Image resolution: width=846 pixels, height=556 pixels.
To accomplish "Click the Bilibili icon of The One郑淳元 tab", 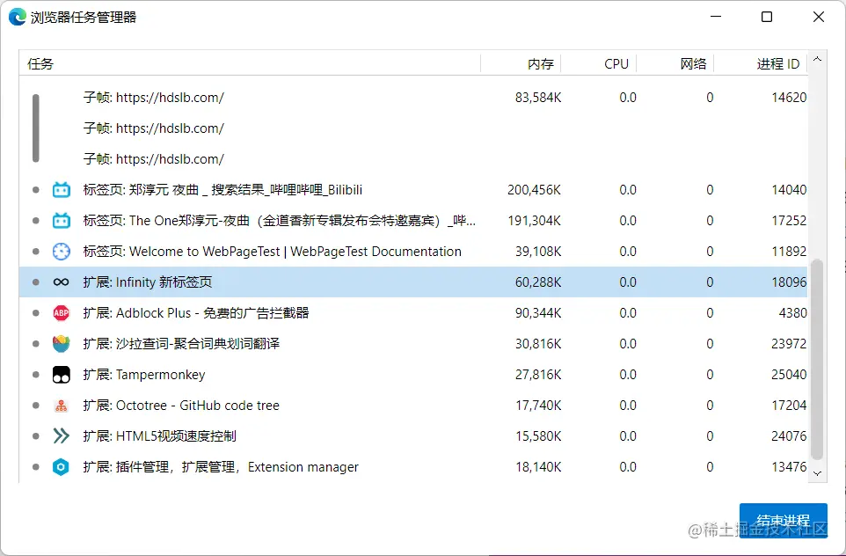I will [x=61, y=221].
